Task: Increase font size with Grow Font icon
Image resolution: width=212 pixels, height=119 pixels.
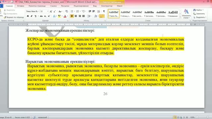Action: (51, 12)
